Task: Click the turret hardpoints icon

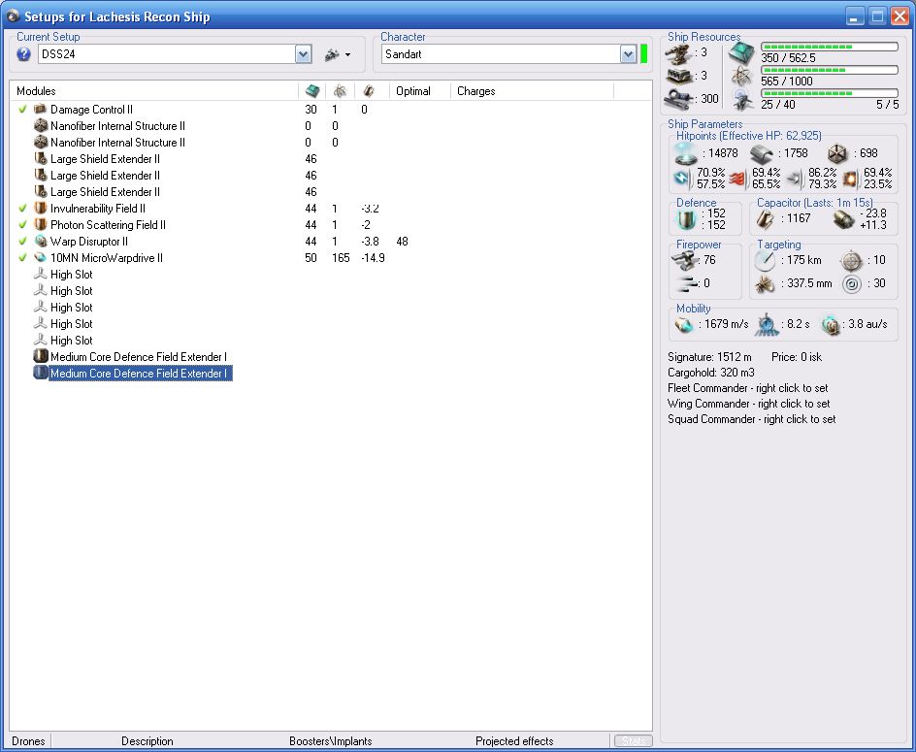Action: point(679,53)
